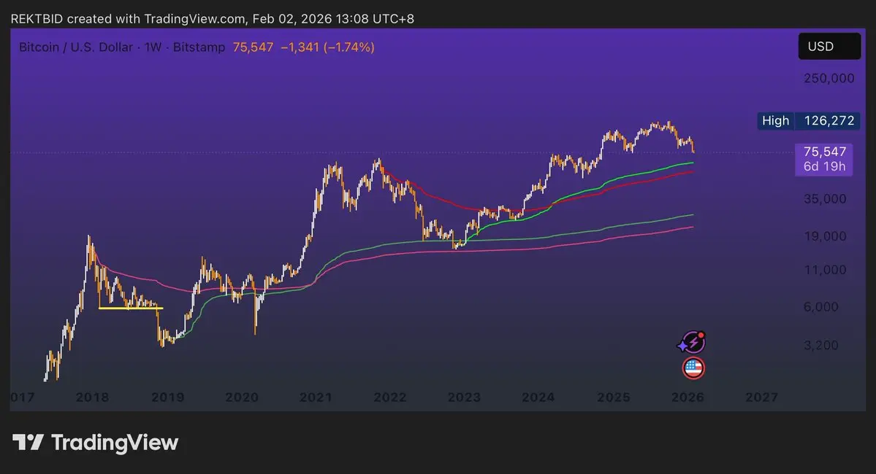Screen dimensions: 876x474
Task: Click the 2026 time axis label
Action: coord(688,397)
